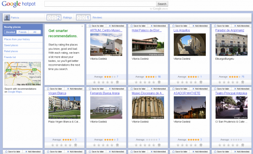Select the Friends filter tab
The height and width of the screenshot is (154, 253).
pos(22,32)
